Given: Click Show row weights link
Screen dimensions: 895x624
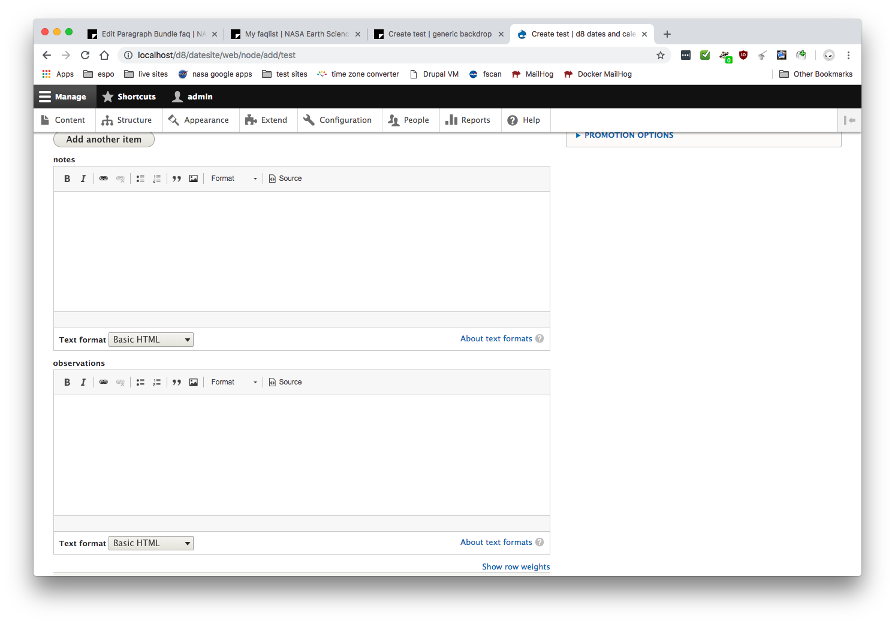Looking at the screenshot, I should pyautogui.click(x=516, y=567).
